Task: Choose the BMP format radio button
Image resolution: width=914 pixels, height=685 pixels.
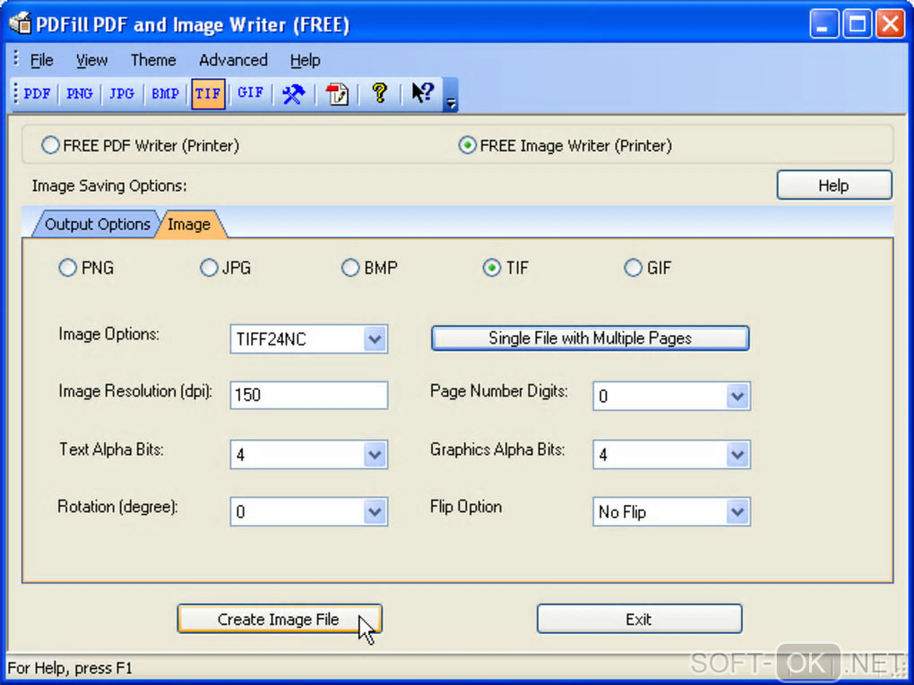Action: coord(350,268)
